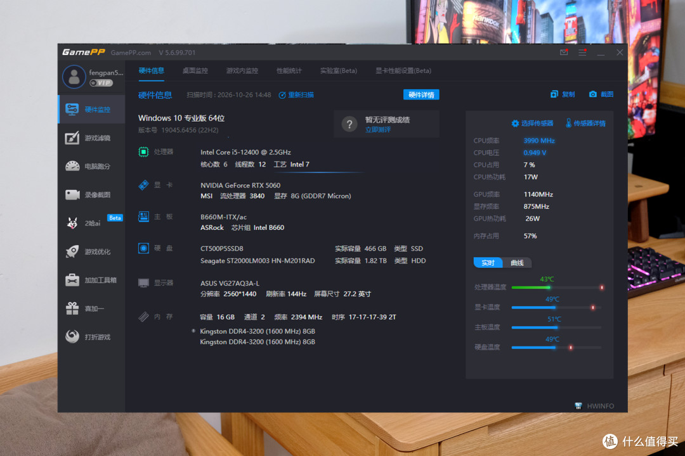
Task: Open 传感器详情 sensor details
Action: 585,123
